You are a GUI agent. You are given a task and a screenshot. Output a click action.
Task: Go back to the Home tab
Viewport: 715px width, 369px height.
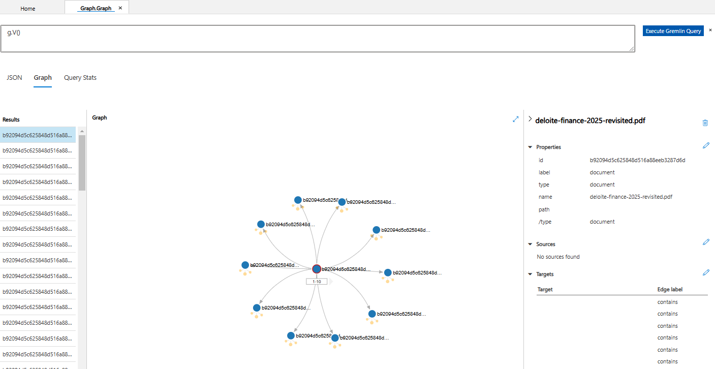pos(27,8)
